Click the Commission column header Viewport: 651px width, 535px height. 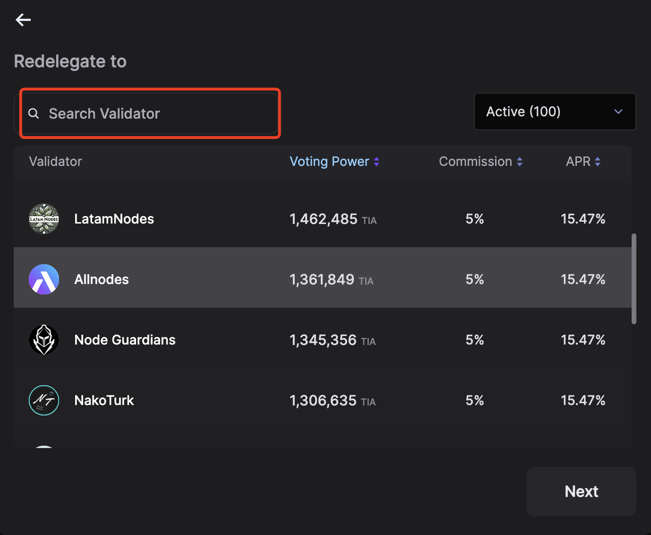[475, 162]
